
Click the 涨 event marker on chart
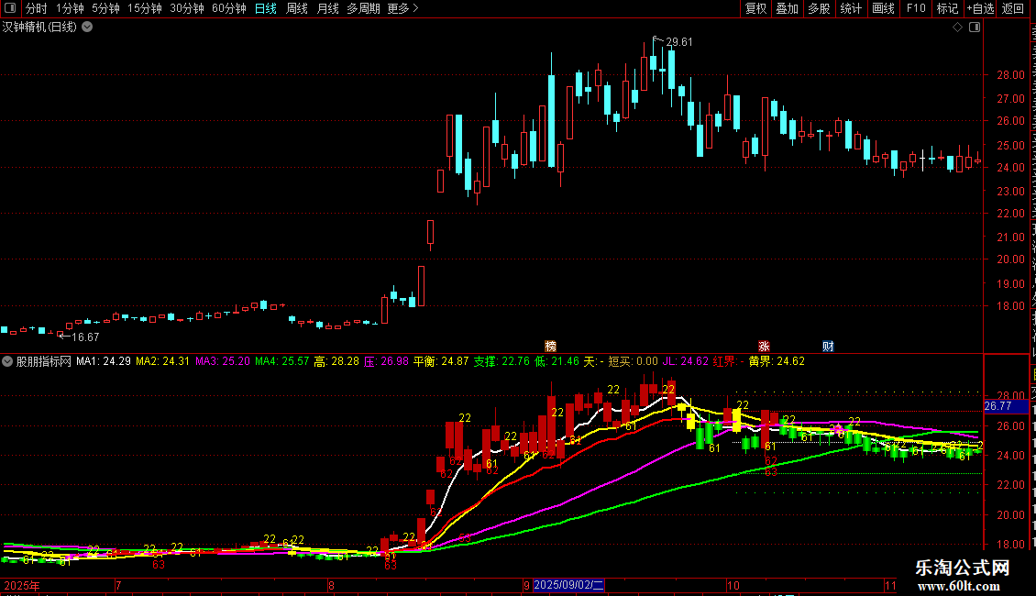pos(764,347)
